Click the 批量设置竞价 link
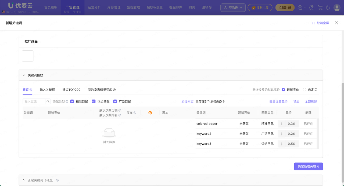 click(x=278, y=101)
